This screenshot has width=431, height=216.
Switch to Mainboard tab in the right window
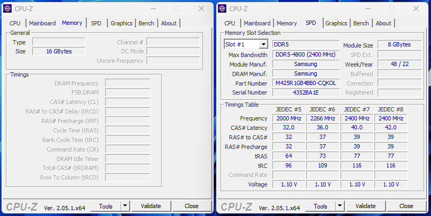[x=257, y=23]
